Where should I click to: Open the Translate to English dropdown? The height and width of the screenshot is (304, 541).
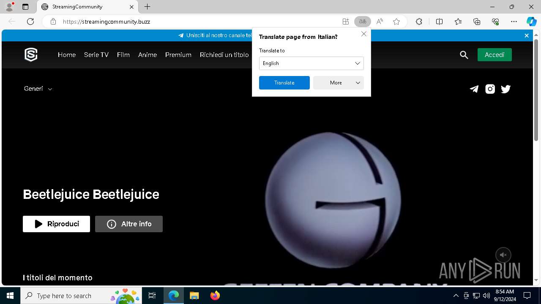pyautogui.click(x=311, y=63)
